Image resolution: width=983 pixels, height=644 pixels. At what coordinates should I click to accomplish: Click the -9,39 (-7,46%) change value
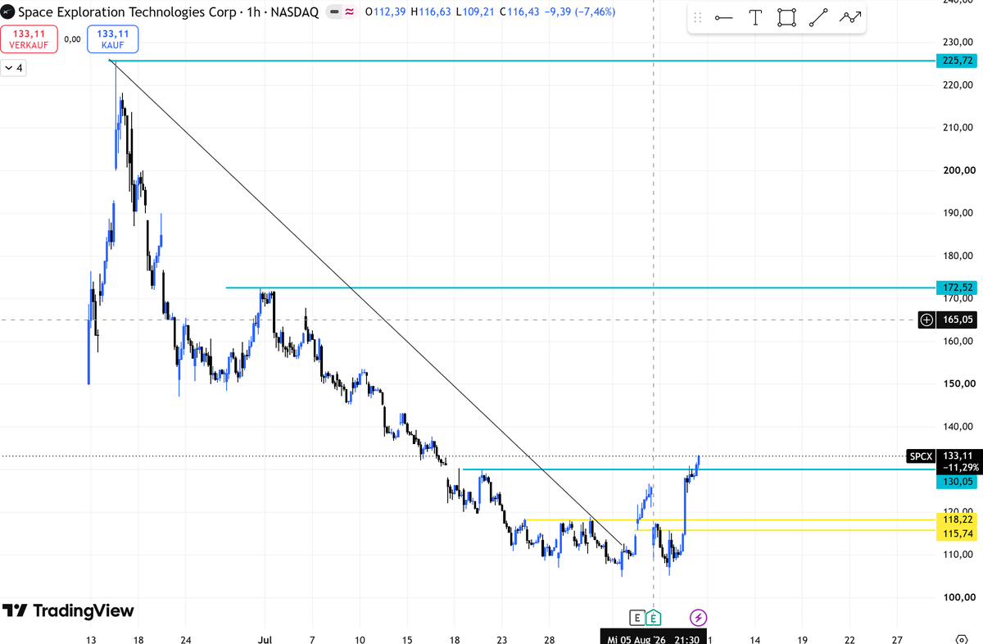click(582, 12)
